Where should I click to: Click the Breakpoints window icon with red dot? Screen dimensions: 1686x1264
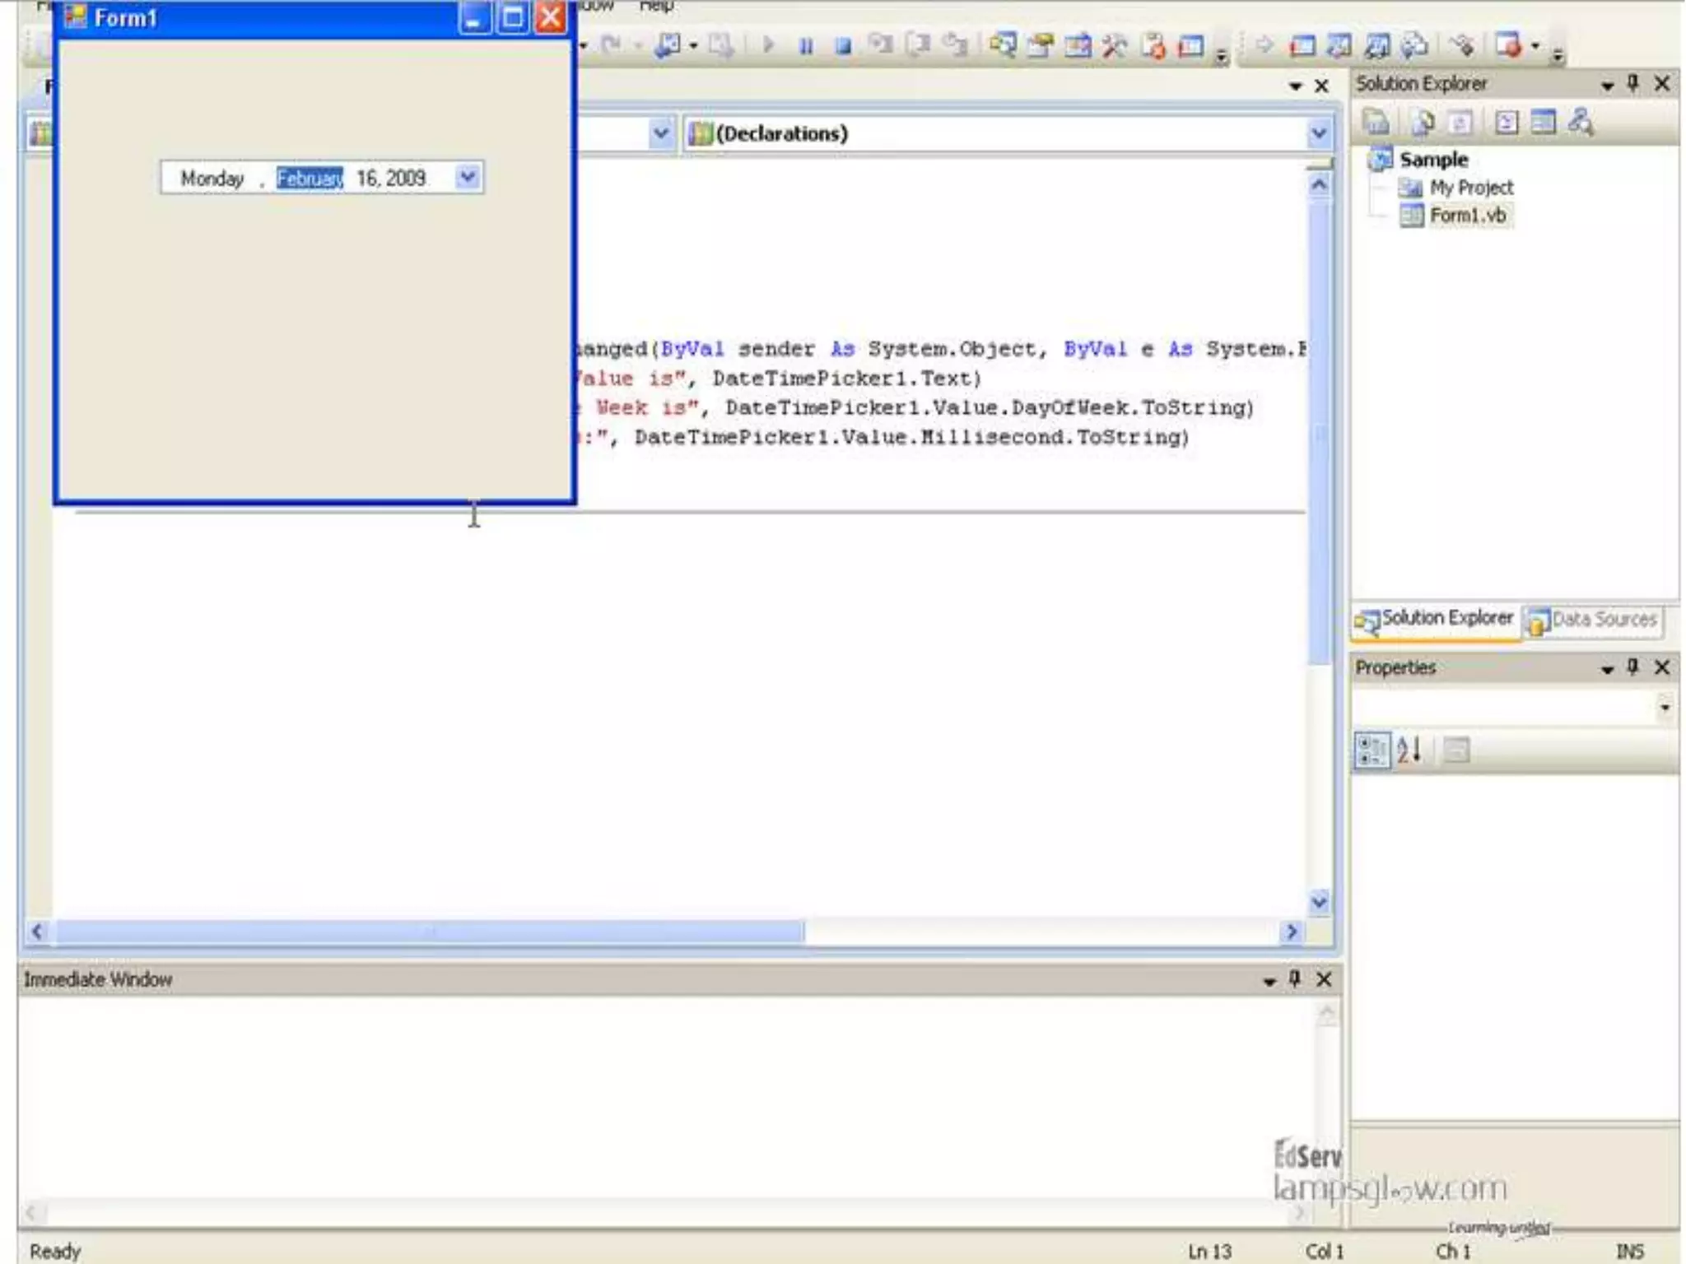pos(1508,45)
